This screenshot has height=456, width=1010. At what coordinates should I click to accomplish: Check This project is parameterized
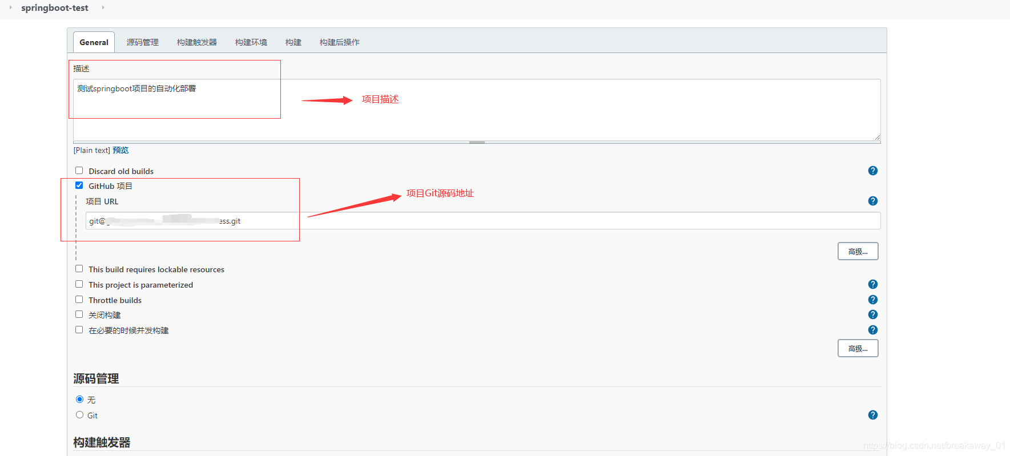coord(79,284)
